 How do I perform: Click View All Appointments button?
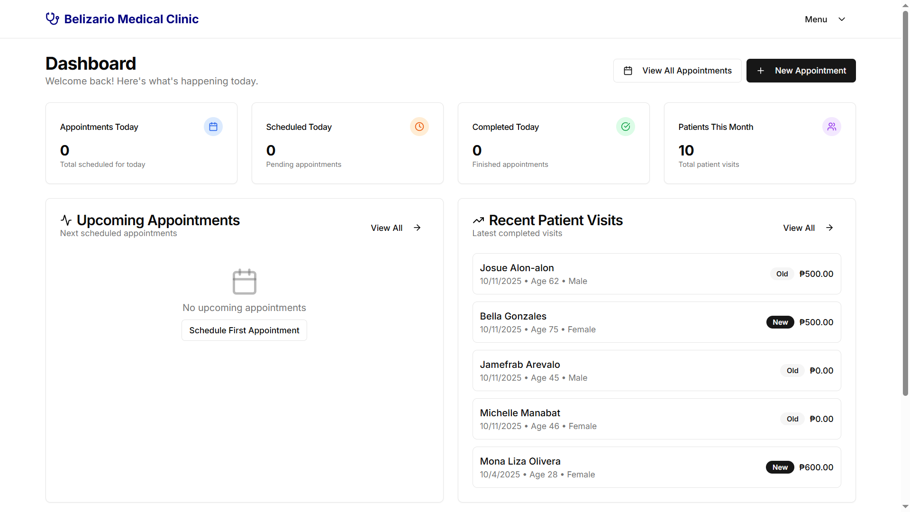pos(677,71)
